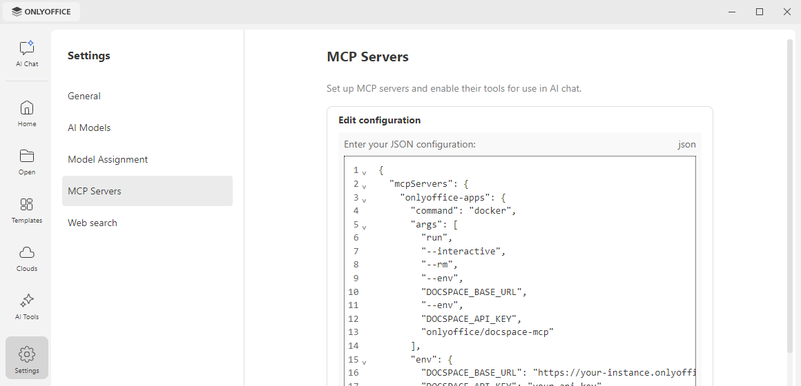Screen dimensions: 801x386
Task: Close the ONLYOFFICE window
Action: click(x=787, y=12)
